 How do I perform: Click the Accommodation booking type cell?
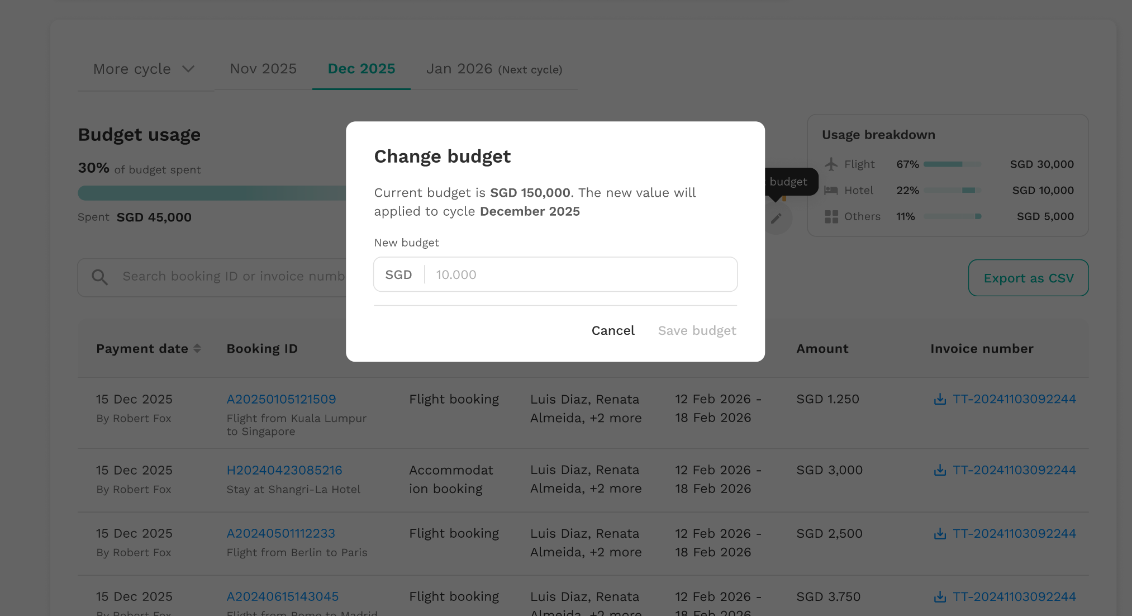pos(451,480)
